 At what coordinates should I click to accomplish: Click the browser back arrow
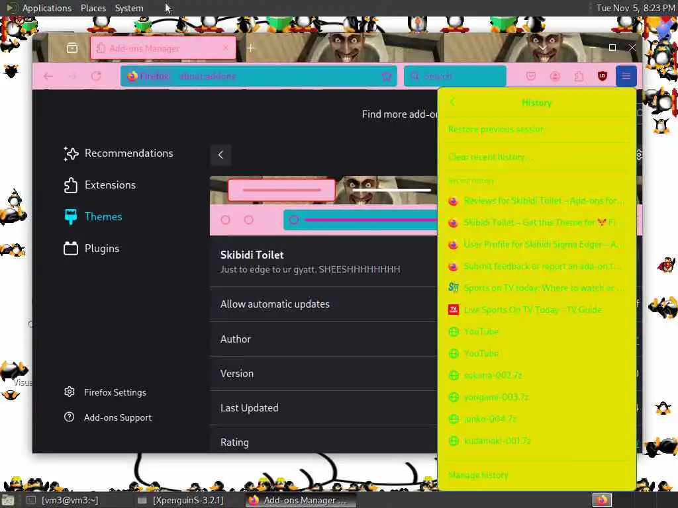(48, 77)
